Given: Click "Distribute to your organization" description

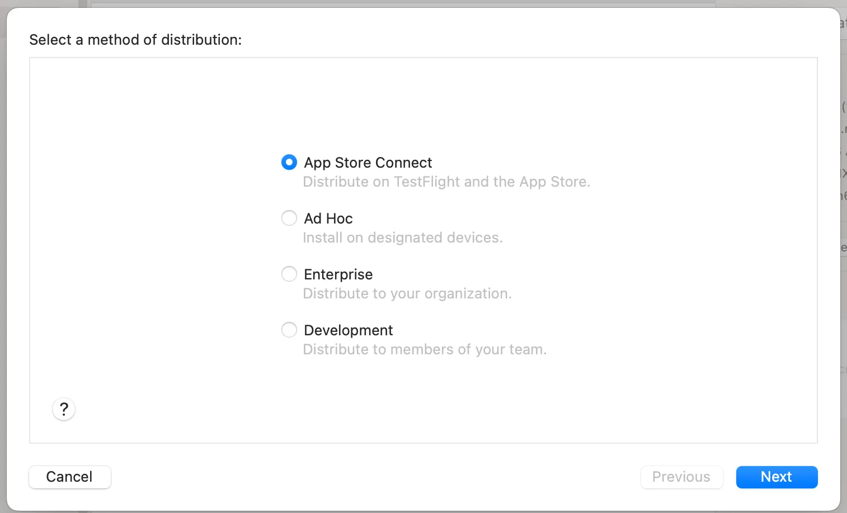Looking at the screenshot, I should [x=407, y=294].
